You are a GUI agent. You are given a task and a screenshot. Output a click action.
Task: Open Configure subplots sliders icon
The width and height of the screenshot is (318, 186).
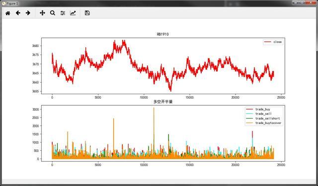63,13
